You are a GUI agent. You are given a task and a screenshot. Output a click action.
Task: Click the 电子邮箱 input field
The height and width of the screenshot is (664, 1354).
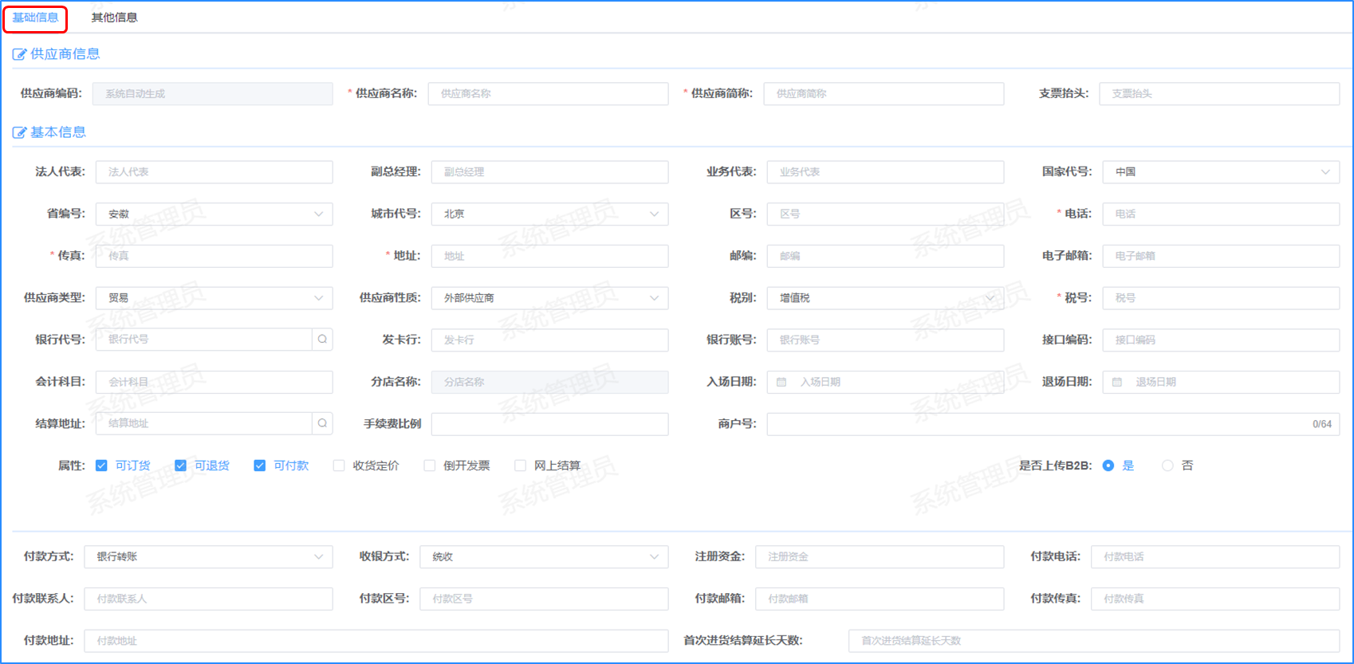click(1221, 256)
